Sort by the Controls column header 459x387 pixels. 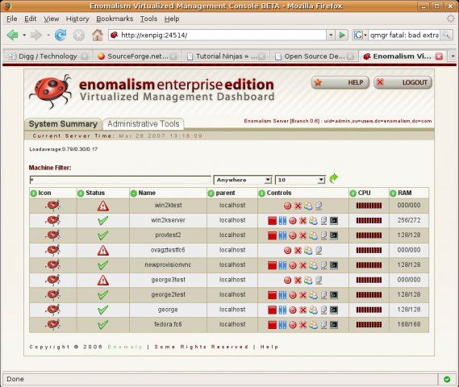click(x=275, y=193)
